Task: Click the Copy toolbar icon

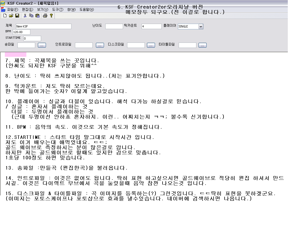Action: coord(31,16)
